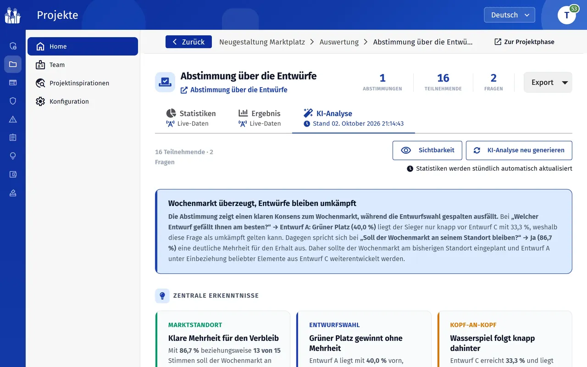Click the 16 Teilnehmende counter
This screenshot has height=367, width=587.
pyautogui.click(x=443, y=82)
